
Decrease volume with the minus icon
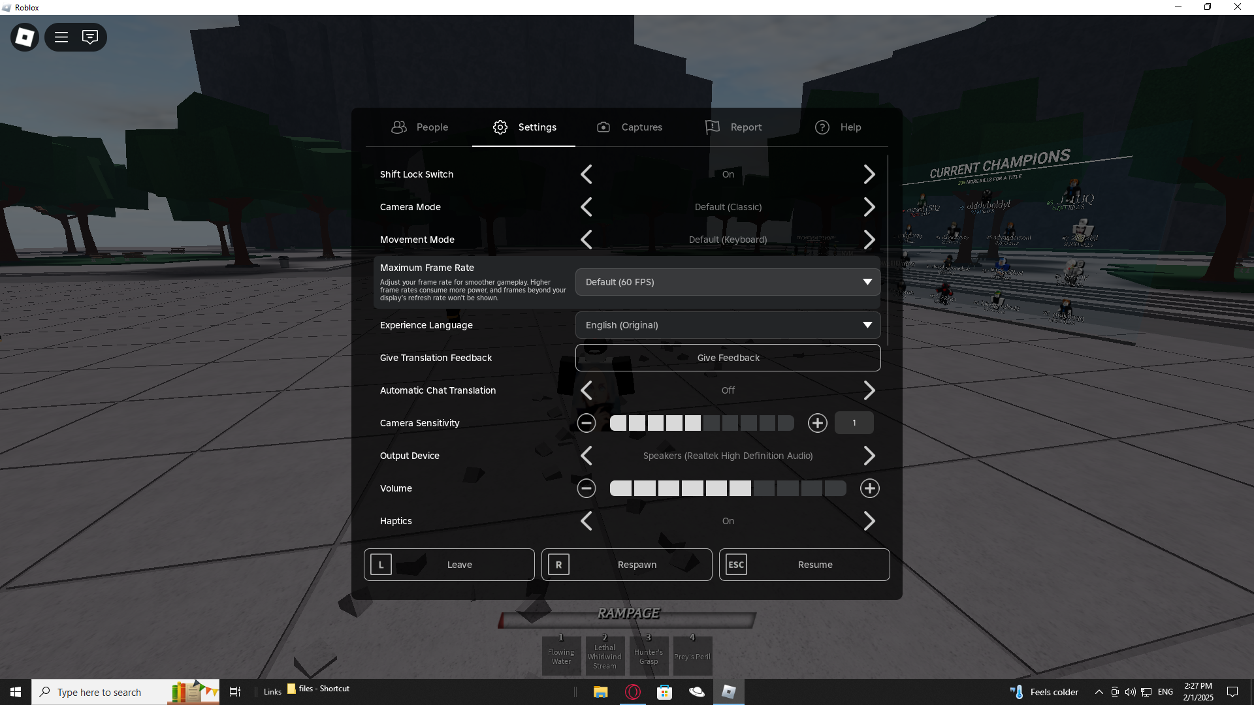click(586, 488)
